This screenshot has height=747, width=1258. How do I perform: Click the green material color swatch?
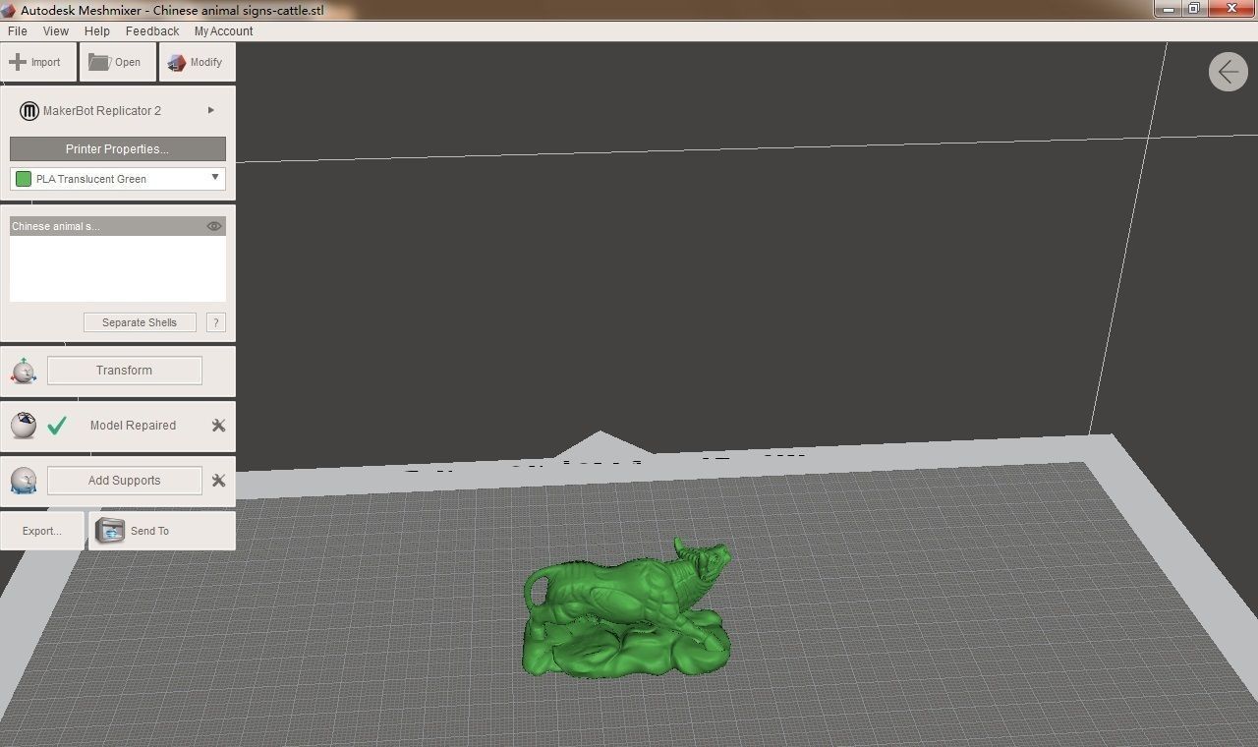click(x=24, y=179)
